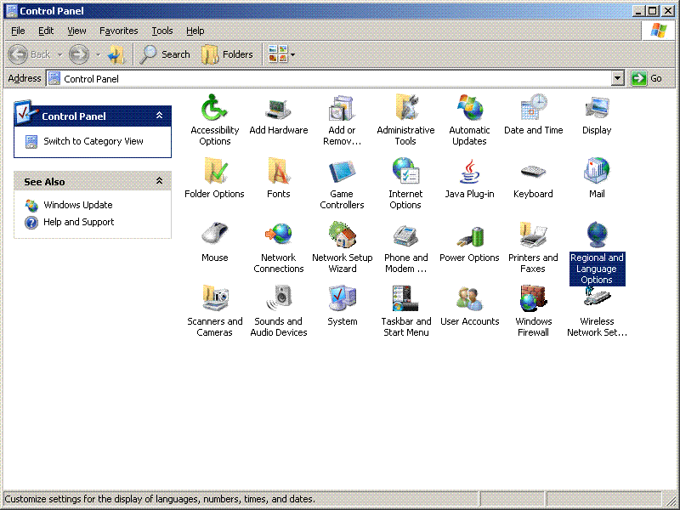Open Keyboard settings icon
Image resolution: width=680 pixels, height=510 pixels.
533,172
